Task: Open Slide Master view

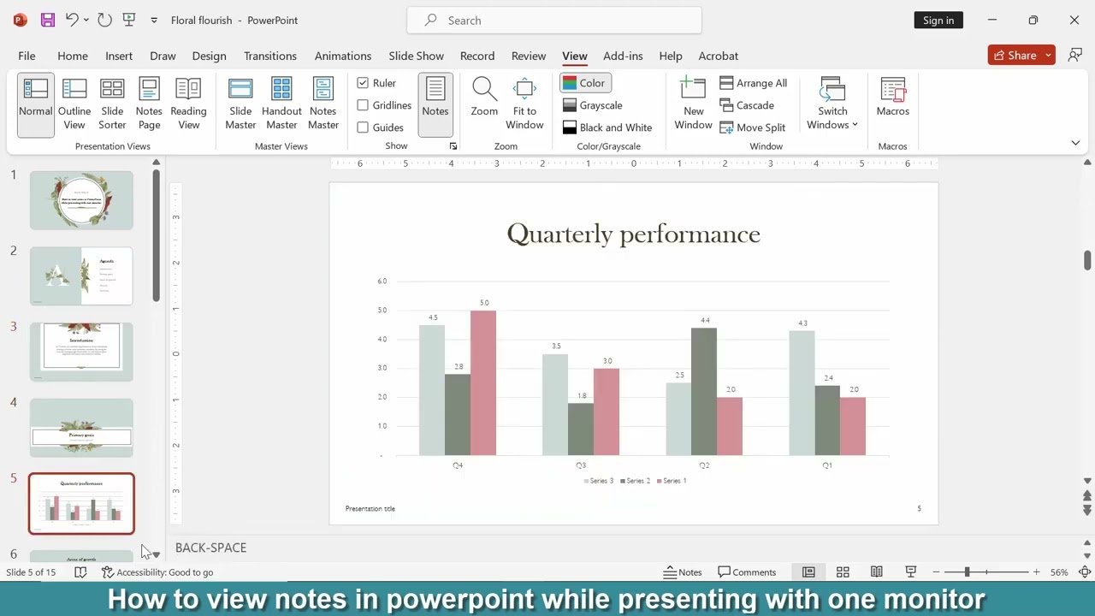Action: click(240, 104)
